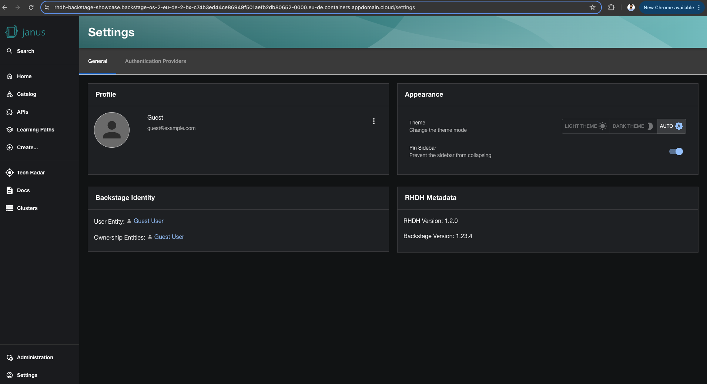The image size is (707, 384).
Task: Reload the page with the refresh icon
Action: point(31,7)
